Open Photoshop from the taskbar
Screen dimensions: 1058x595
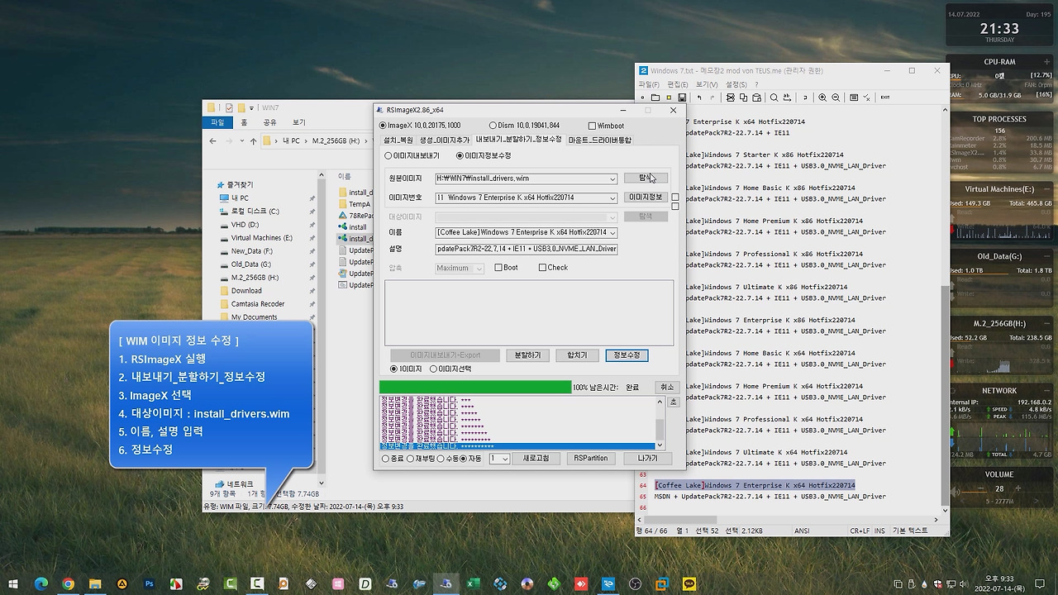(x=149, y=583)
